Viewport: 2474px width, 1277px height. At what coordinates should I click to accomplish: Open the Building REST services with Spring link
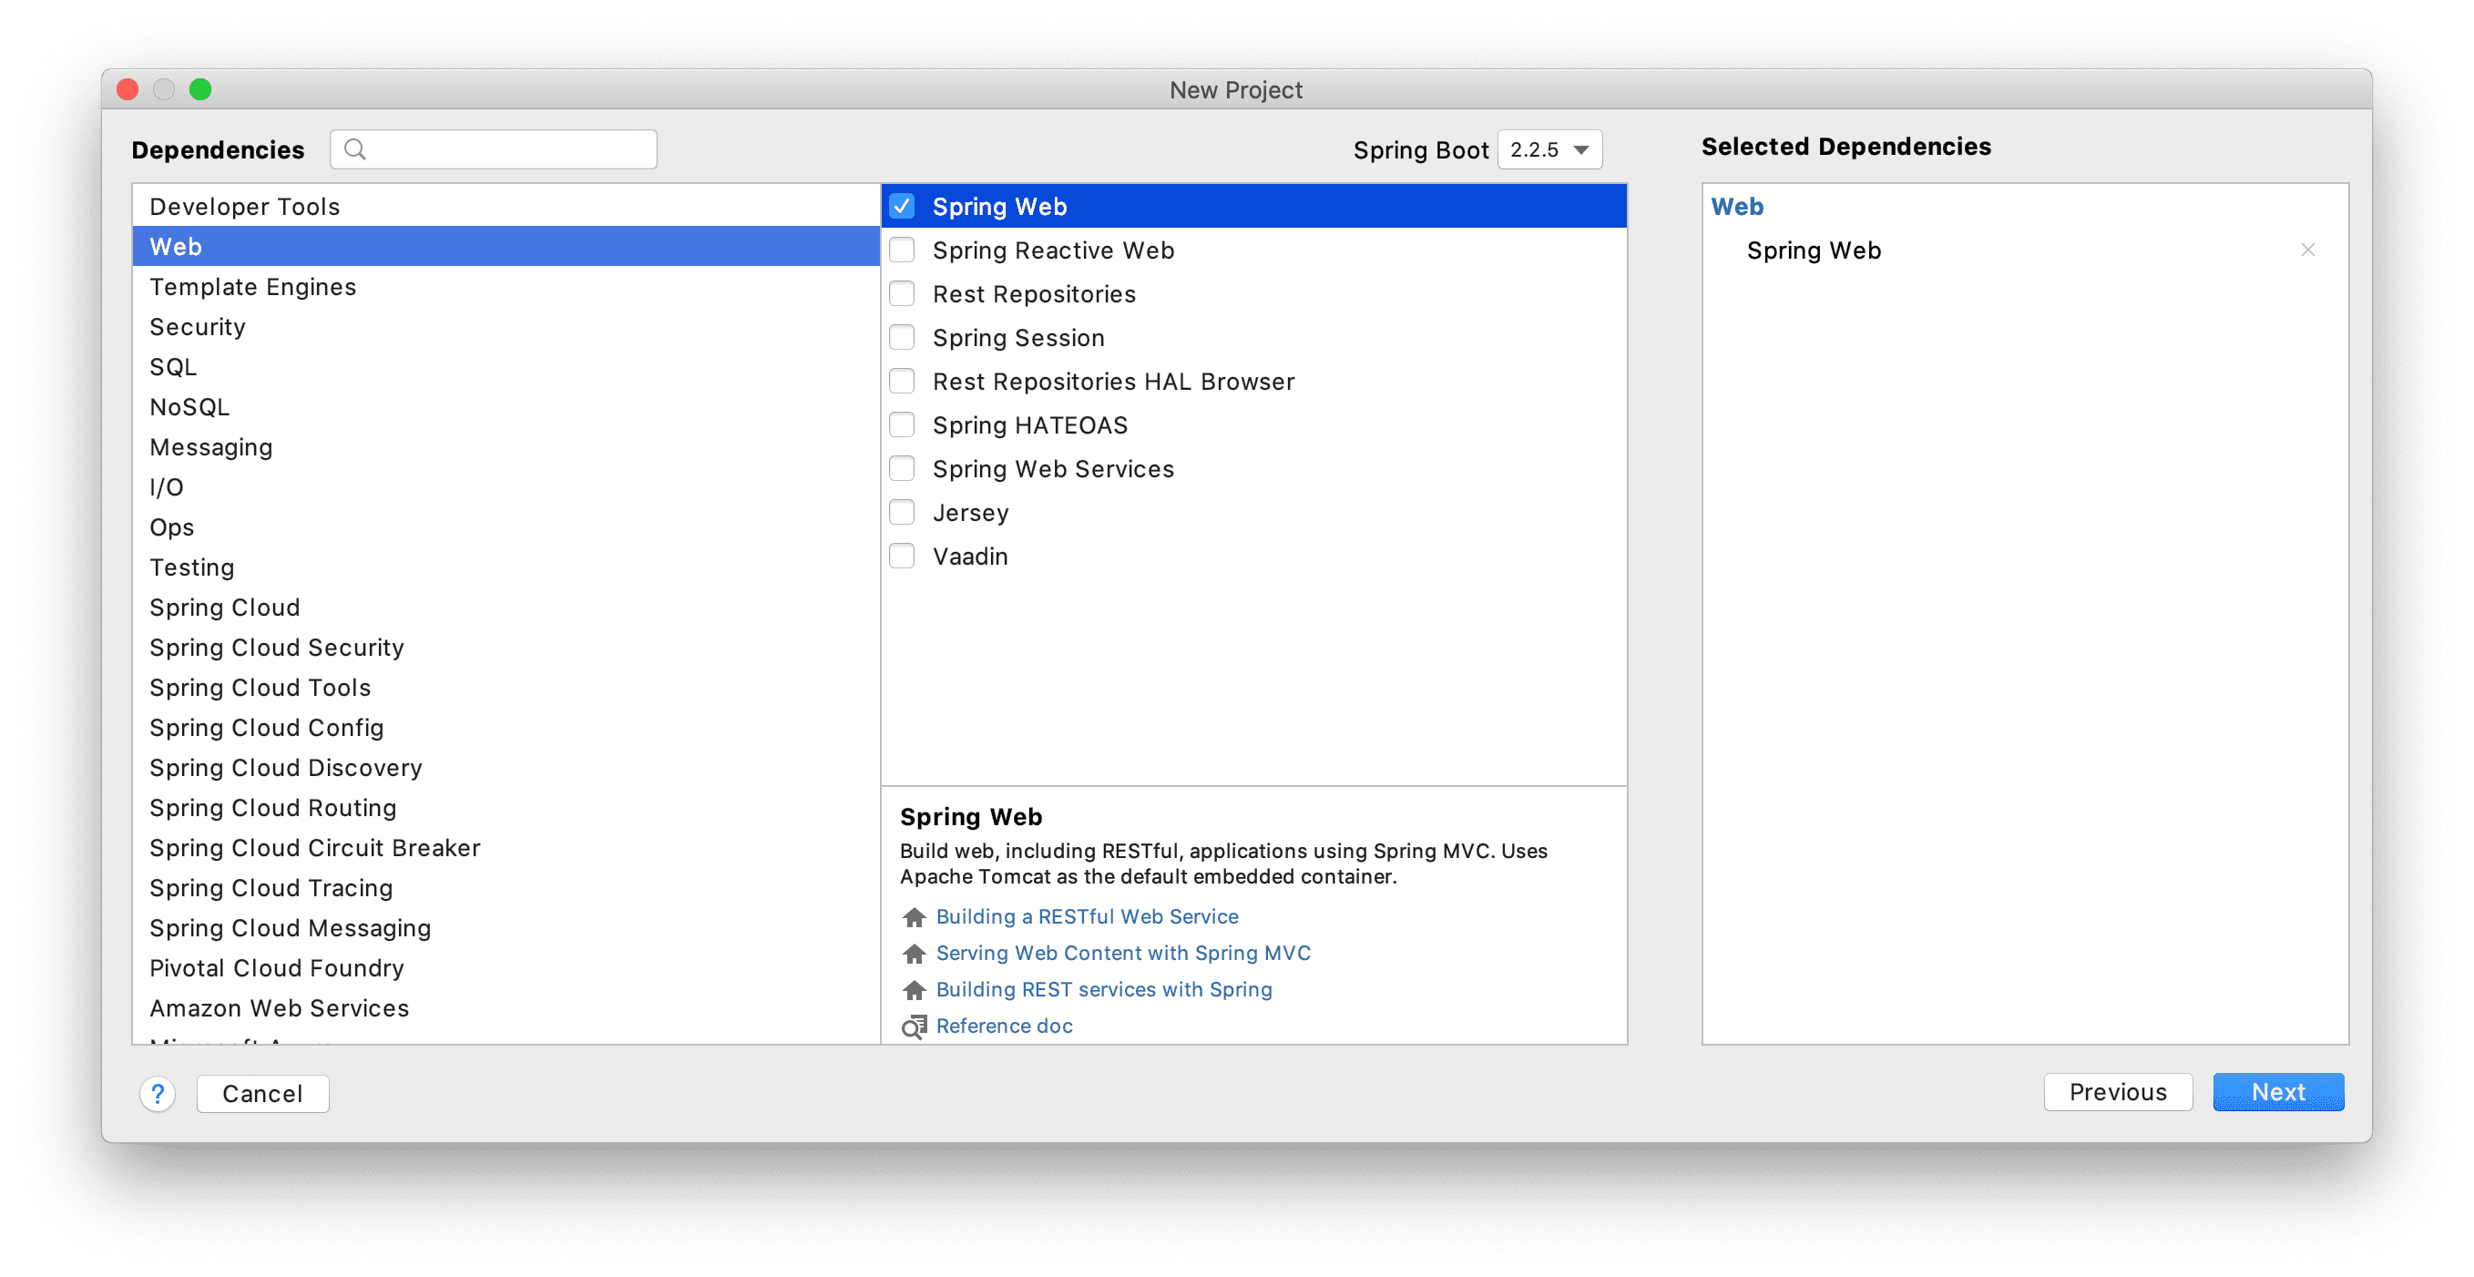[1103, 990]
